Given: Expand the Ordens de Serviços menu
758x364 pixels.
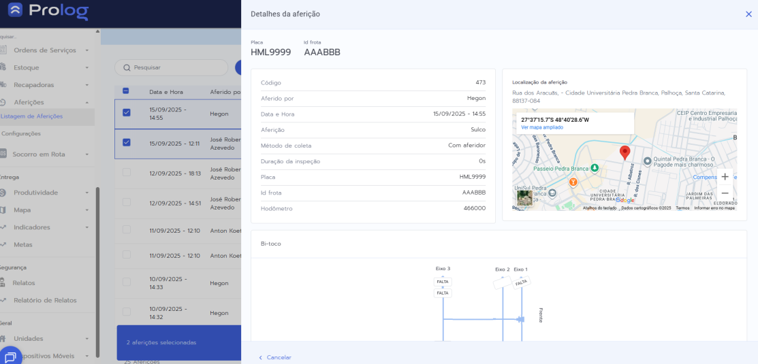Looking at the screenshot, I should point(45,50).
